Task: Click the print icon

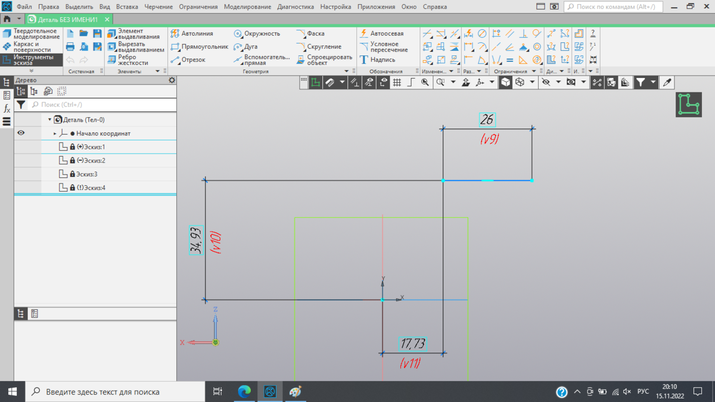Action: [70, 47]
